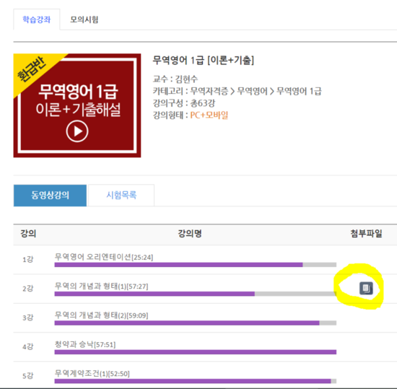
Task: Open lecture 무역의 개념과 형태(2)[59:09]
Action: (101, 315)
